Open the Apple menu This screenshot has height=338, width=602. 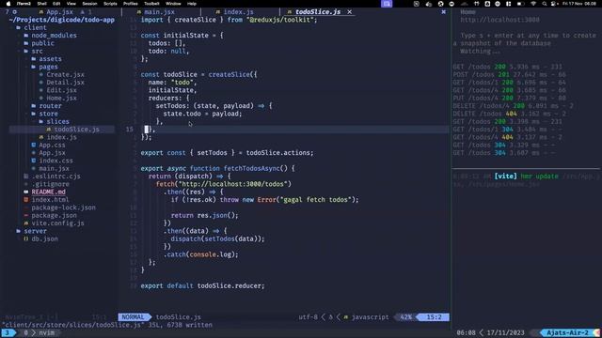click(x=8, y=4)
